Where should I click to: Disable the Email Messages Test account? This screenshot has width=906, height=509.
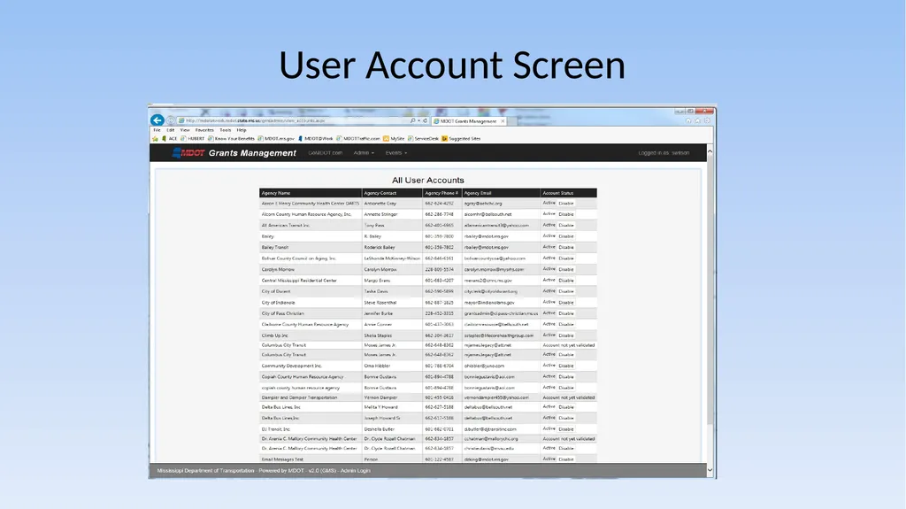[566, 459]
